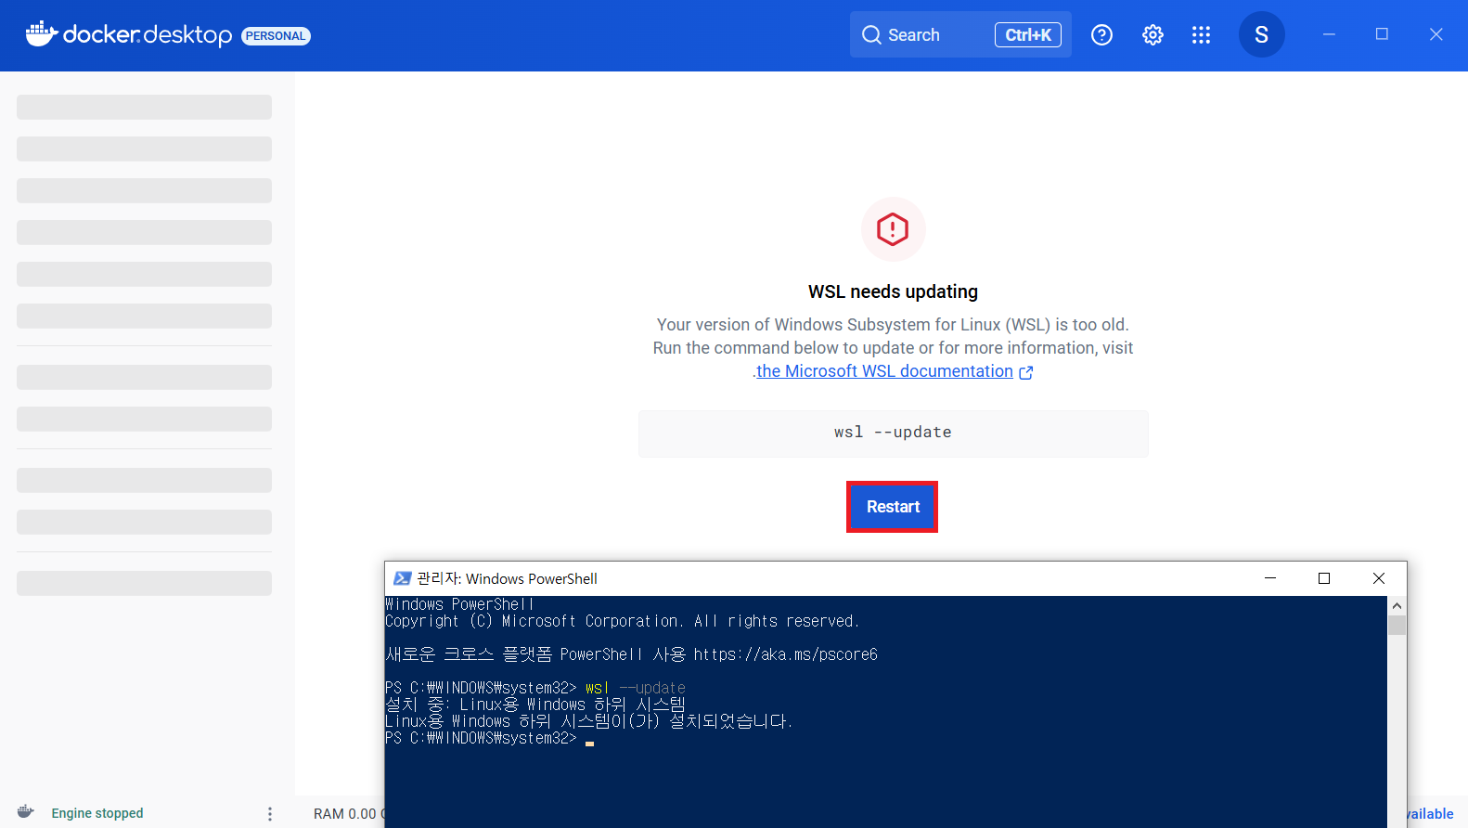Click the Ctrl+K shortcut badge

tap(1028, 34)
